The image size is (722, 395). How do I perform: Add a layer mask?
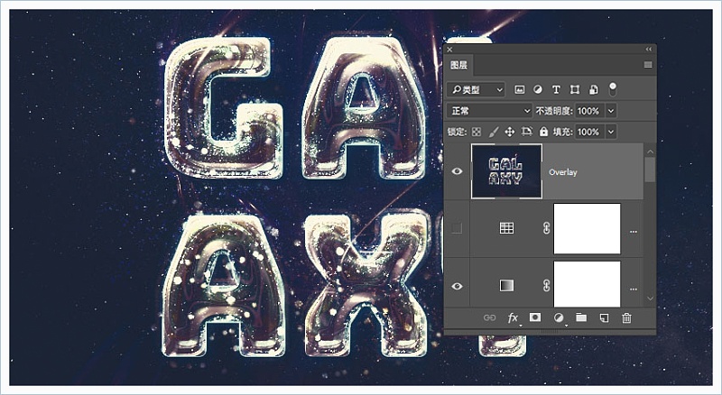coord(535,317)
